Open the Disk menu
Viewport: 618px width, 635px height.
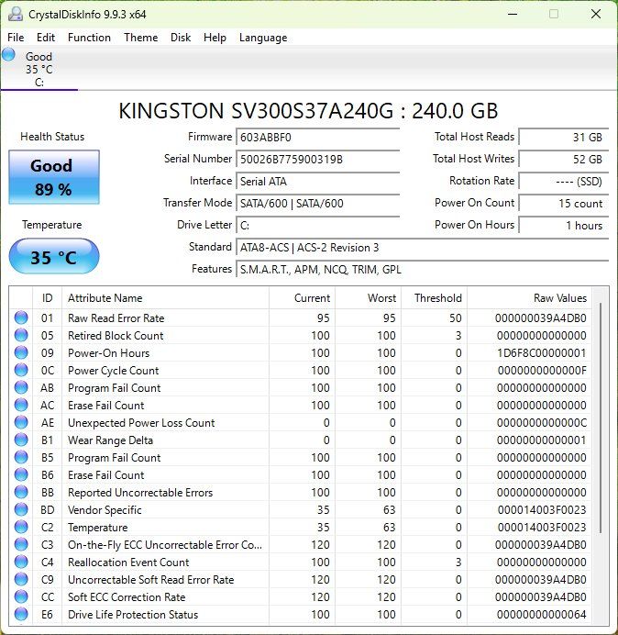click(x=181, y=38)
